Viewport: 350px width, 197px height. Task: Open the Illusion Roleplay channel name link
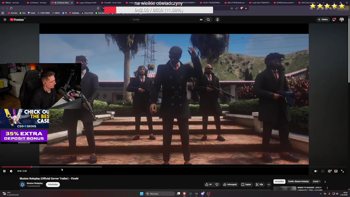(x=35, y=183)
